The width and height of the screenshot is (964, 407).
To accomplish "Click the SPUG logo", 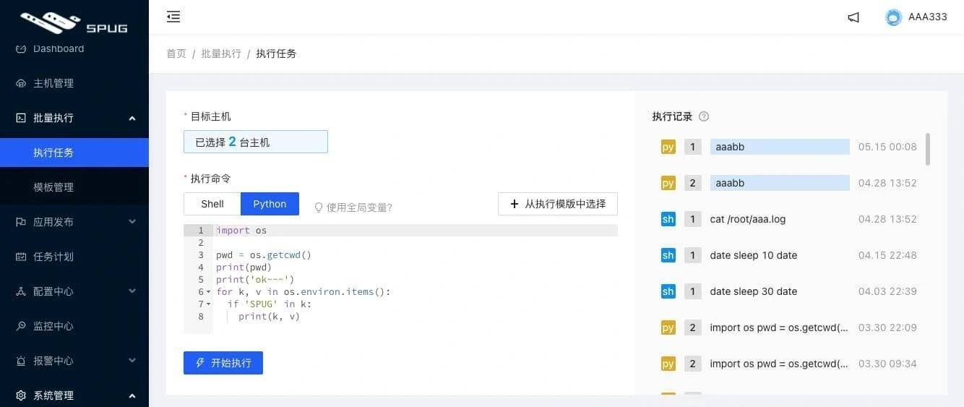I will [x=74, y=22].
